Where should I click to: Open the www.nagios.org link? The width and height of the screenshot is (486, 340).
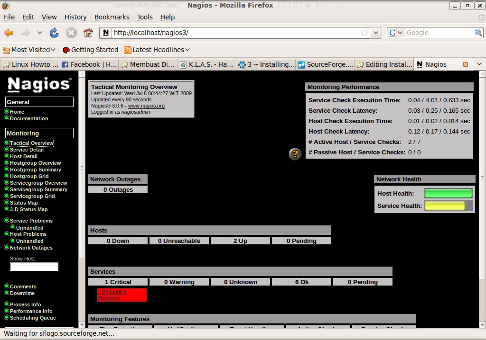[146, 106]
